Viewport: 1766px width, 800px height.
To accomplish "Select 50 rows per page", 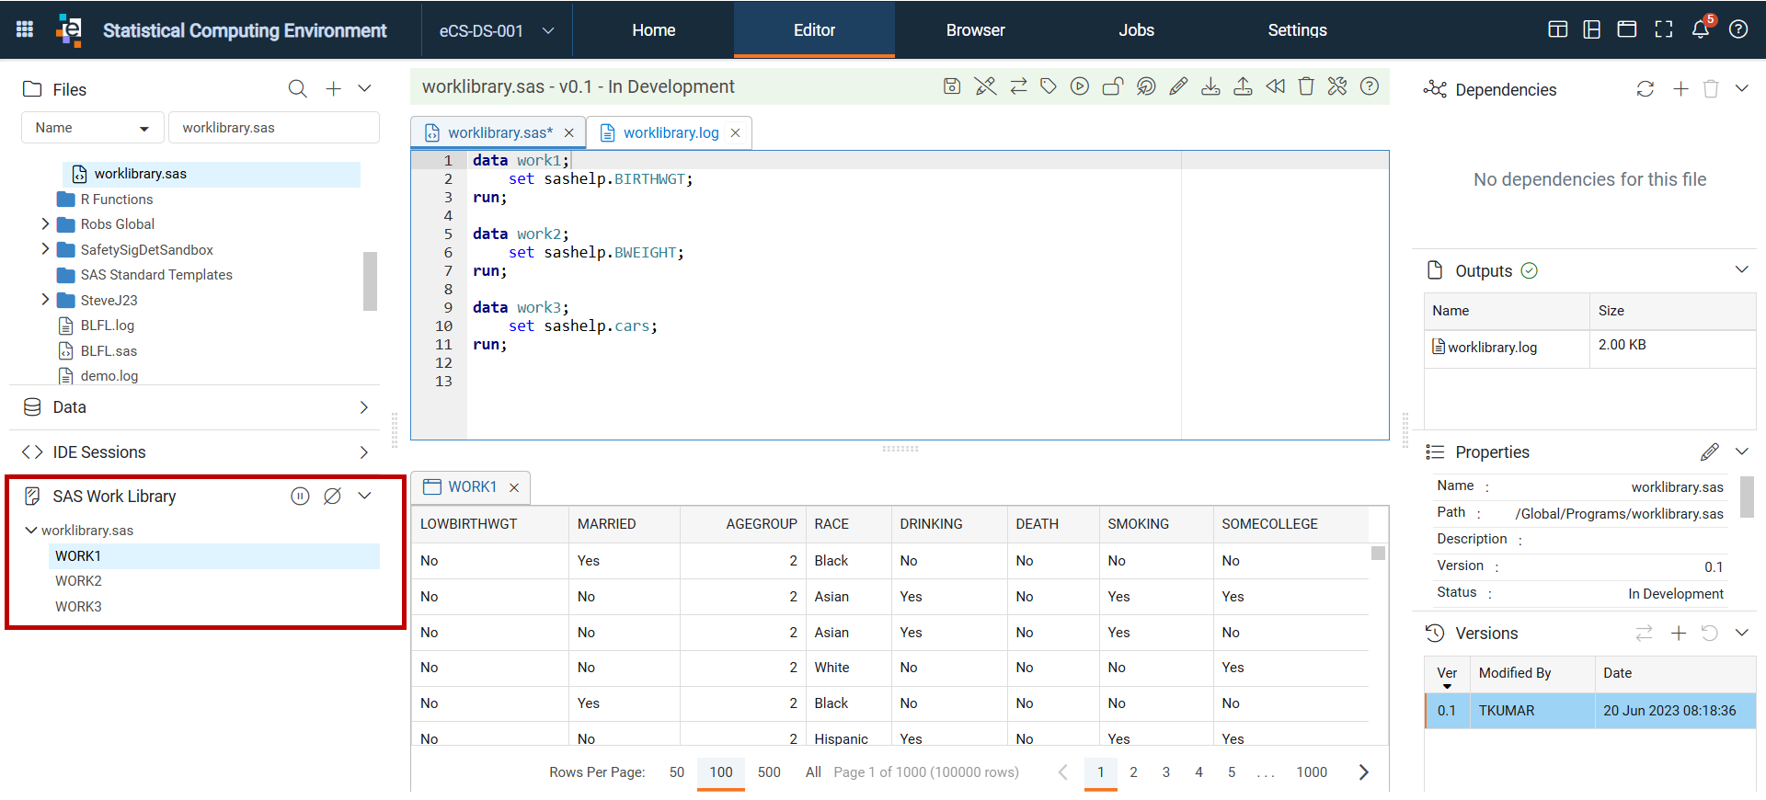I will 677,772.
